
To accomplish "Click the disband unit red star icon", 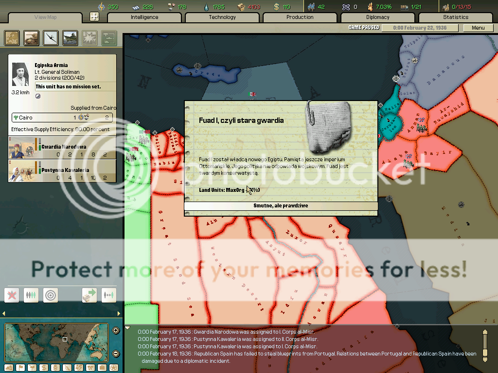I will 12,295.
